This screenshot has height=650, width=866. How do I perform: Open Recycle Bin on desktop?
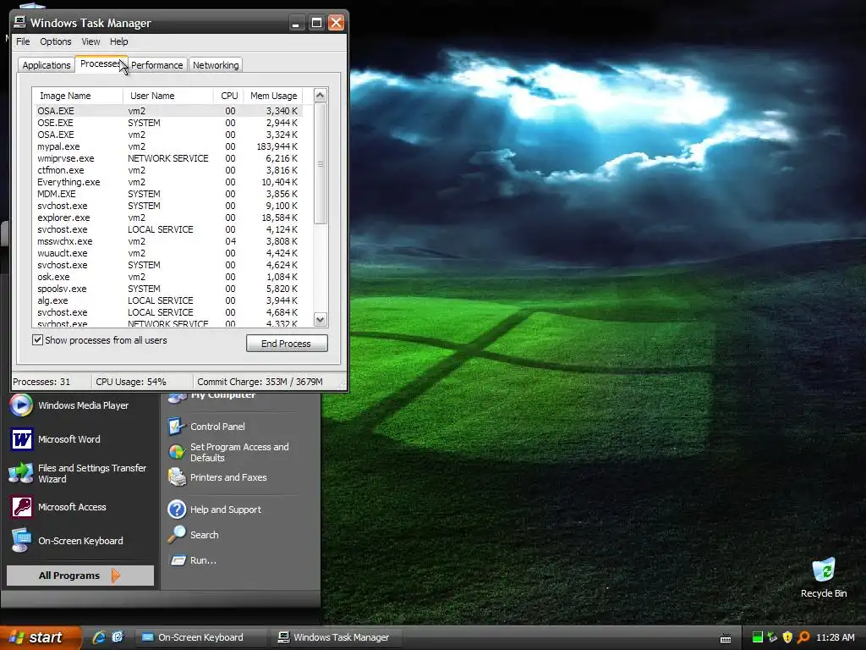click(824, 577)
